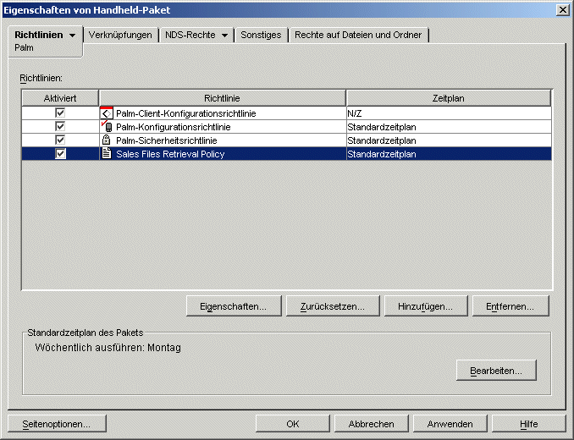
Task: Click the Aktiviert column header
Action: pos(60,98)
